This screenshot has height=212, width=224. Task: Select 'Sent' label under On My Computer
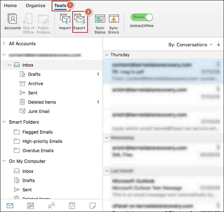27,190
